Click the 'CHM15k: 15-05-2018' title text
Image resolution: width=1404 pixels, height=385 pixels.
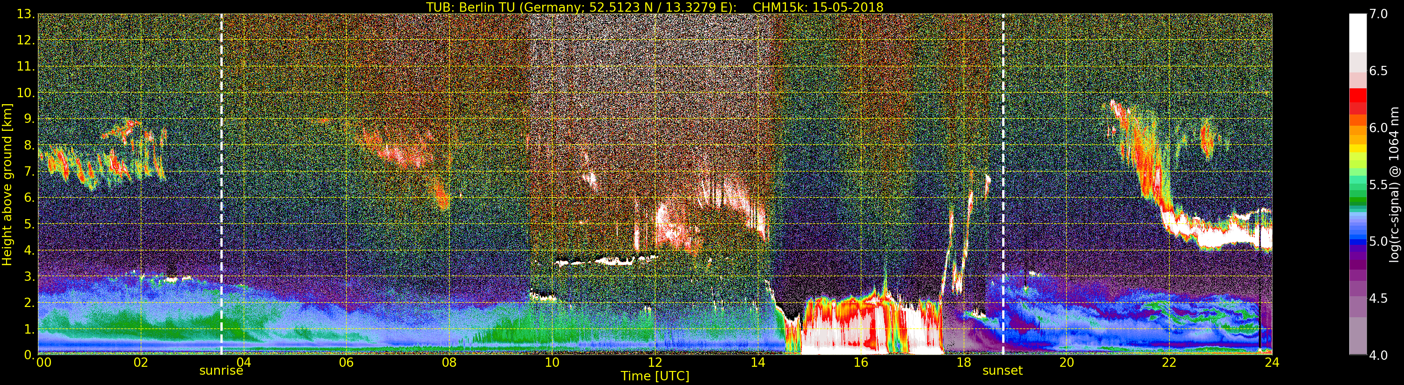[x=817, y=7]
